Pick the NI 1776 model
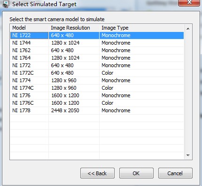The image size is (202, 186). coord(97,95)
